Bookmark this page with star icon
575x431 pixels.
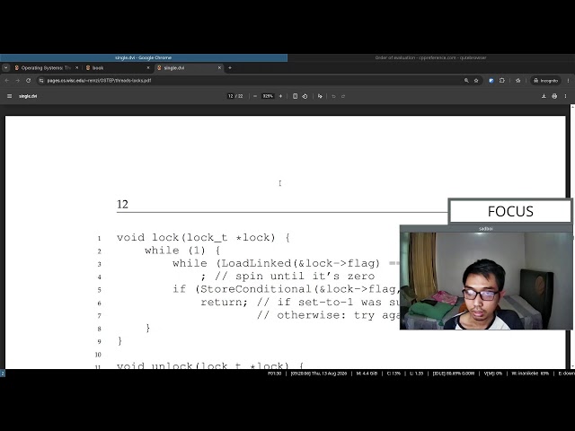point(476,80)
